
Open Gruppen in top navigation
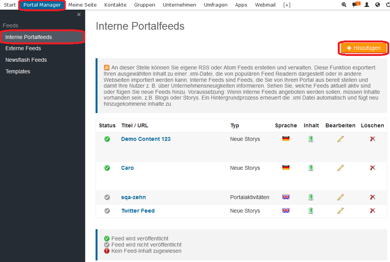pos(145,5)
